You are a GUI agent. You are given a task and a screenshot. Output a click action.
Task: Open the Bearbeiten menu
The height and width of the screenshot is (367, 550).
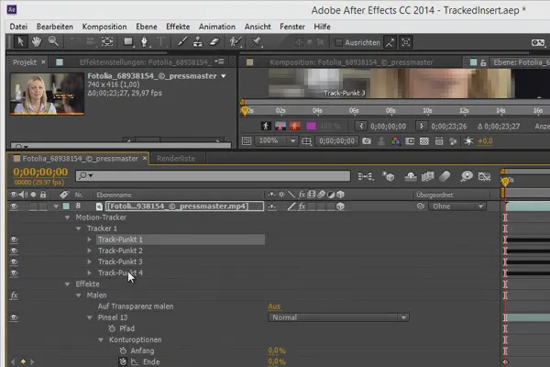pos(55,27)
